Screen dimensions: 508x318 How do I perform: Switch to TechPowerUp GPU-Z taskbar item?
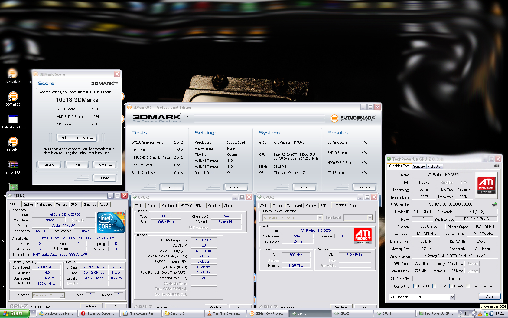(436, 313)
